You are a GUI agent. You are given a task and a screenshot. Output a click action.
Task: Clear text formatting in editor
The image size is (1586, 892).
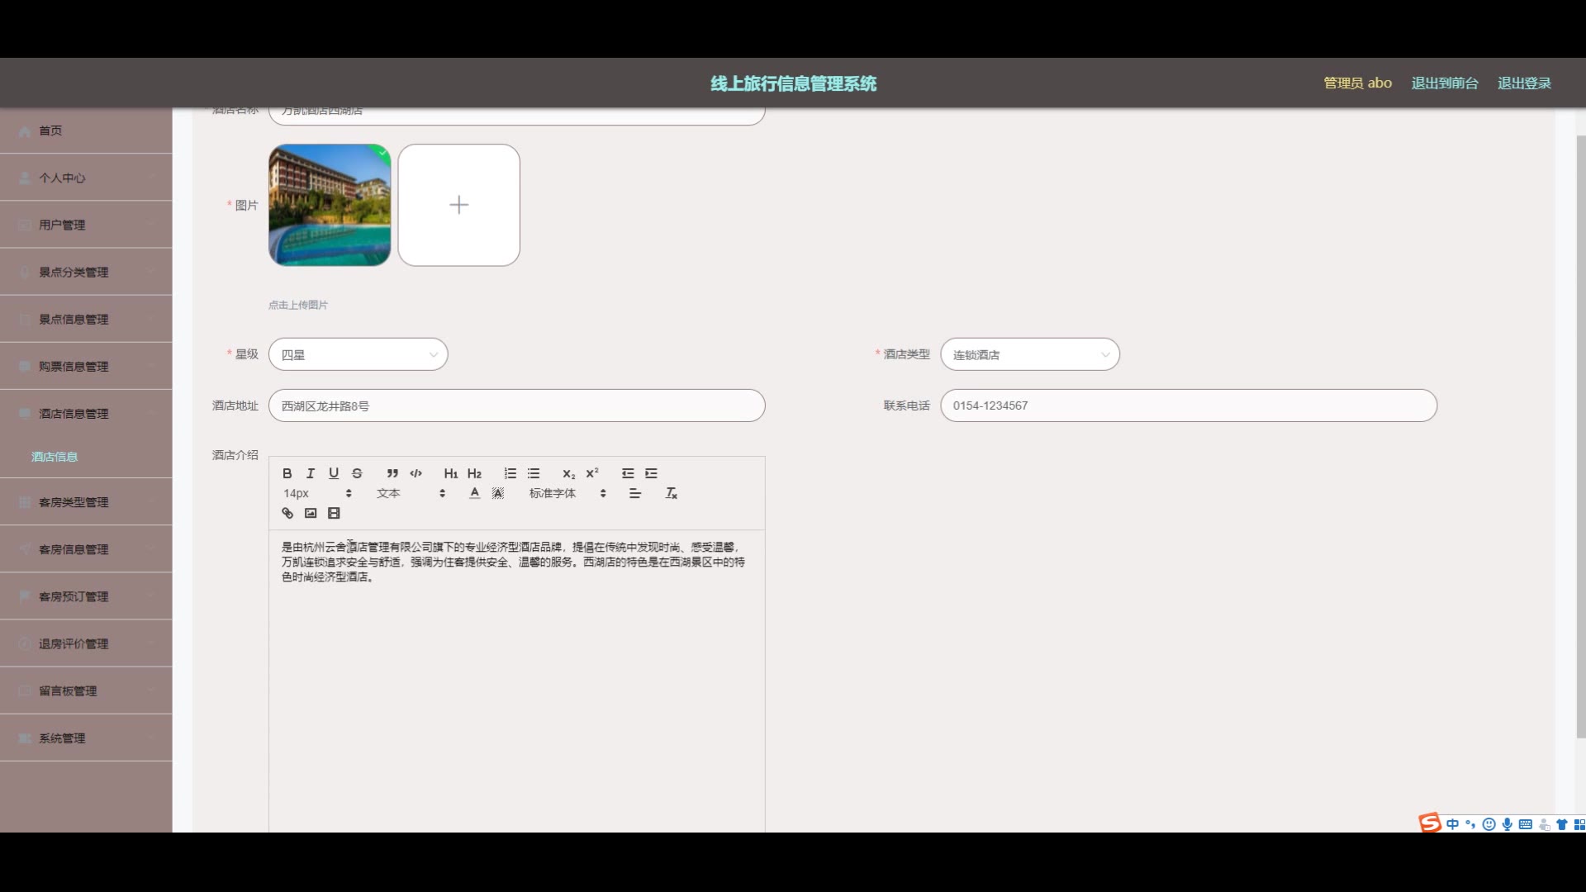coord(672,493)
